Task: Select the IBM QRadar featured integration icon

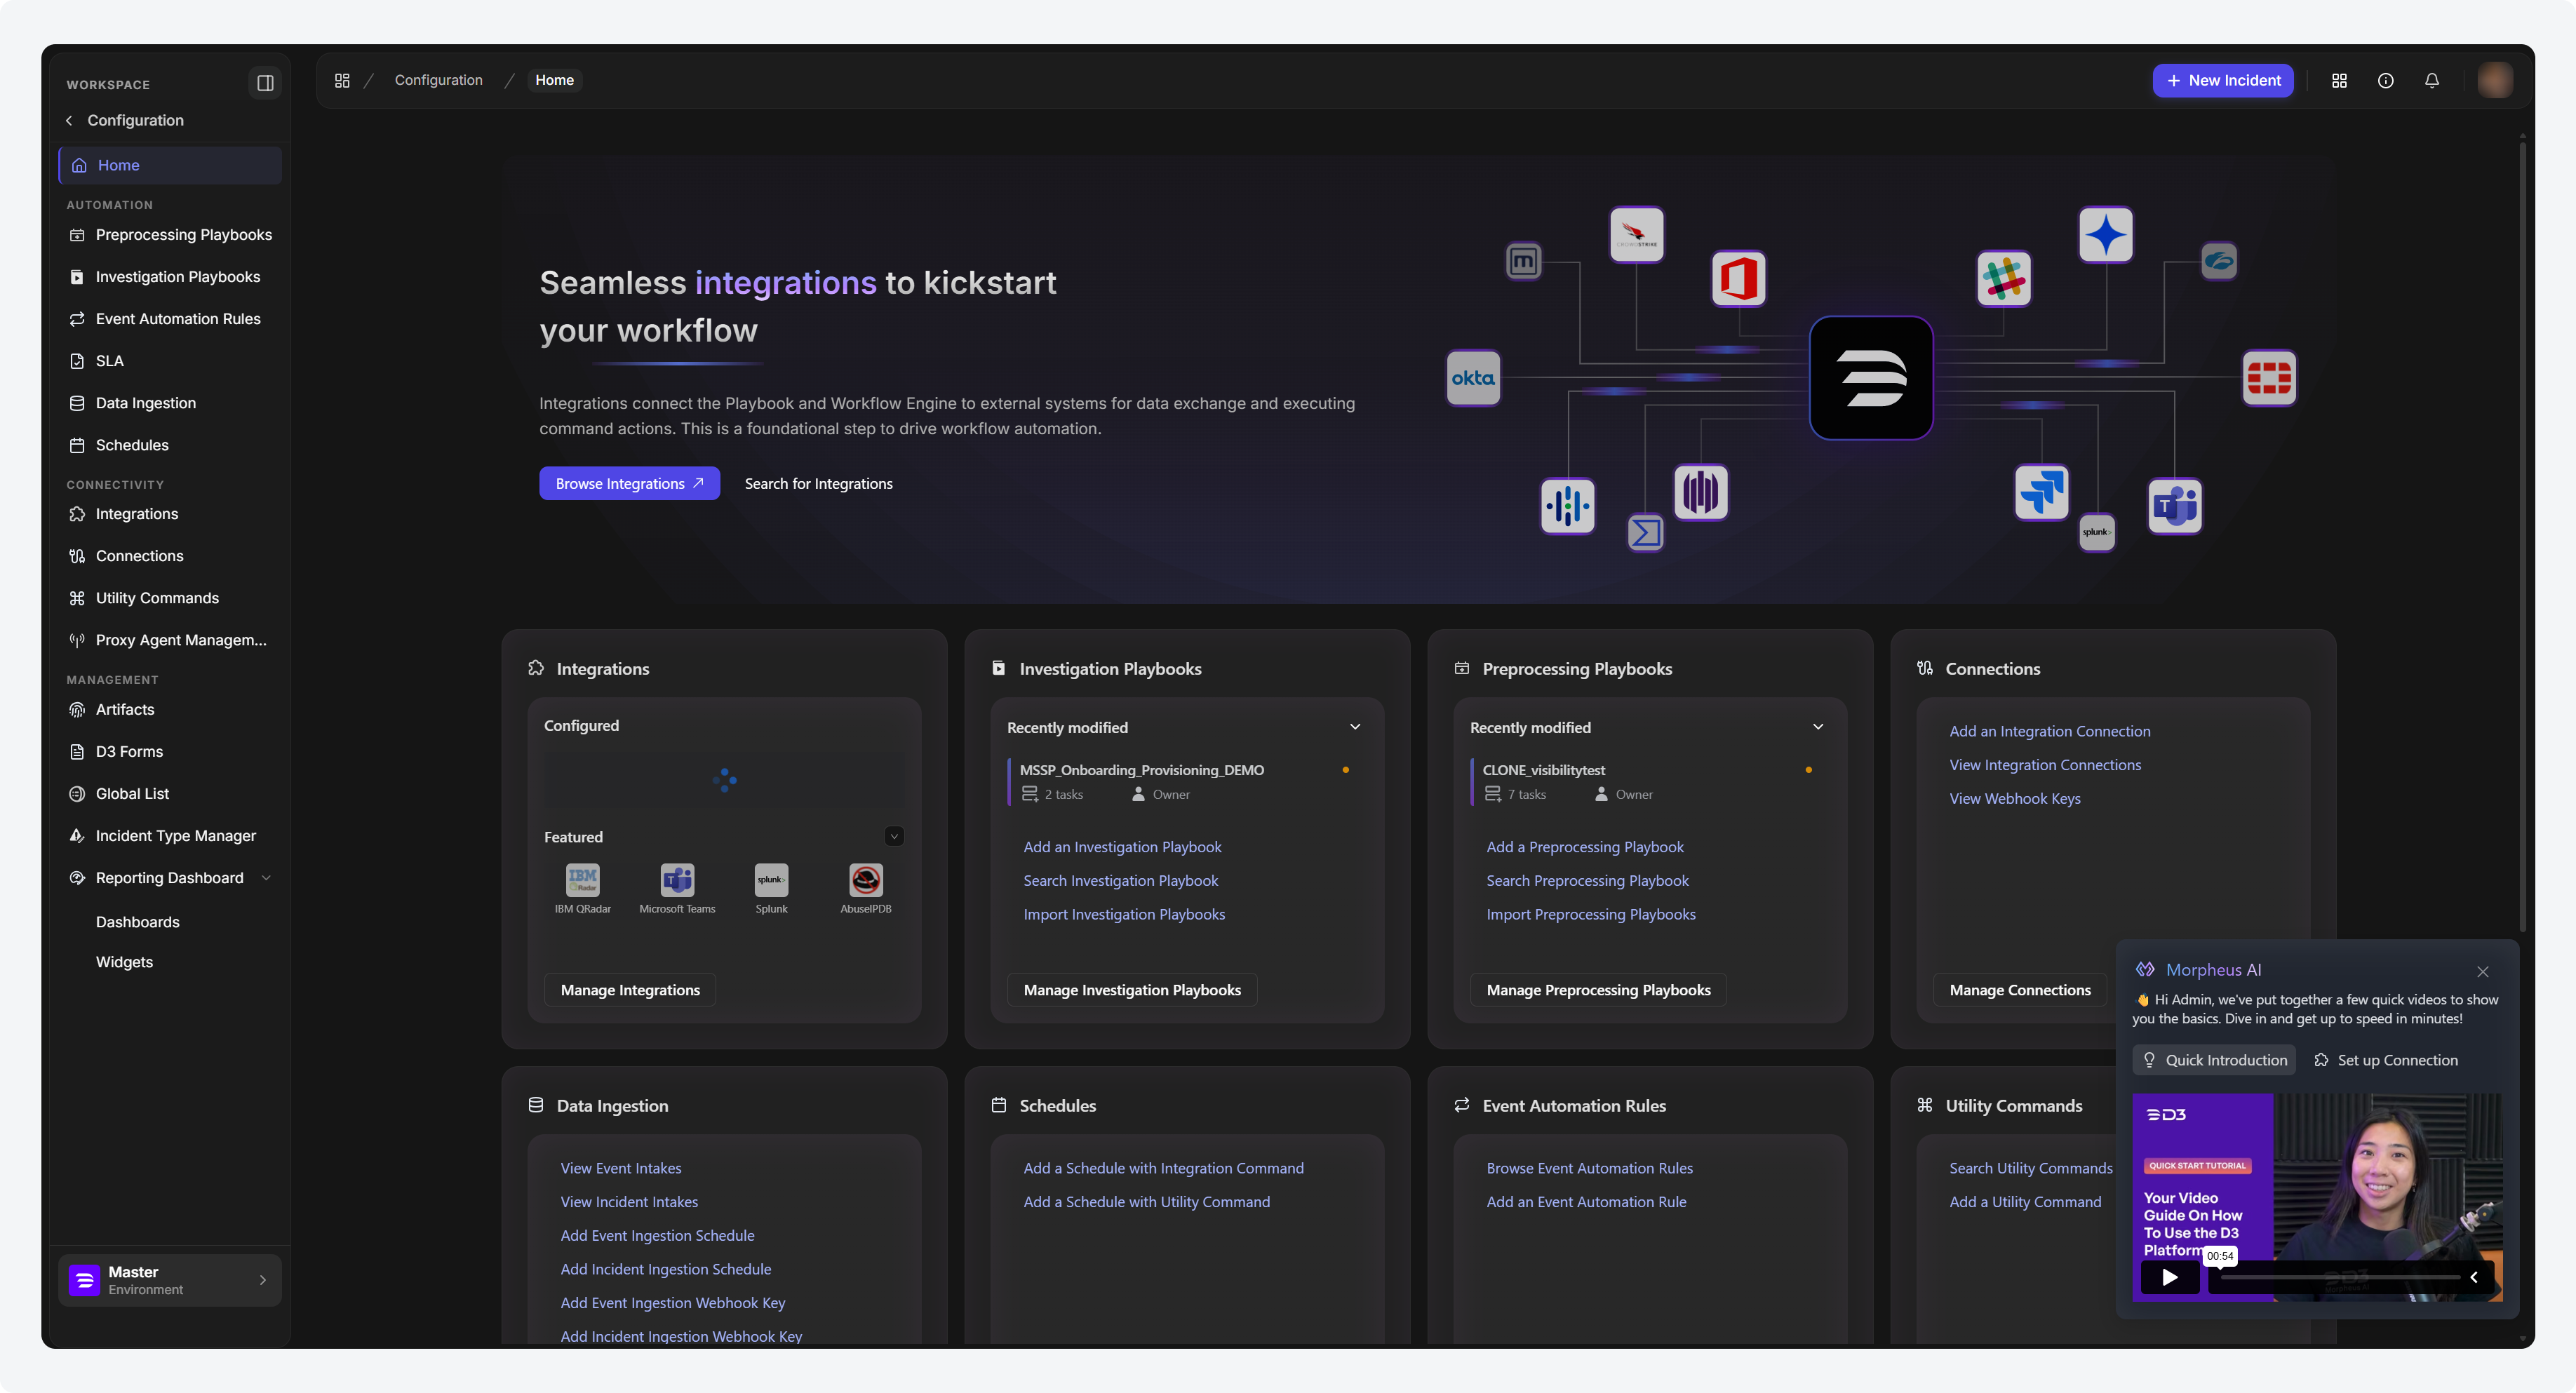Action: tap(583, 880)
